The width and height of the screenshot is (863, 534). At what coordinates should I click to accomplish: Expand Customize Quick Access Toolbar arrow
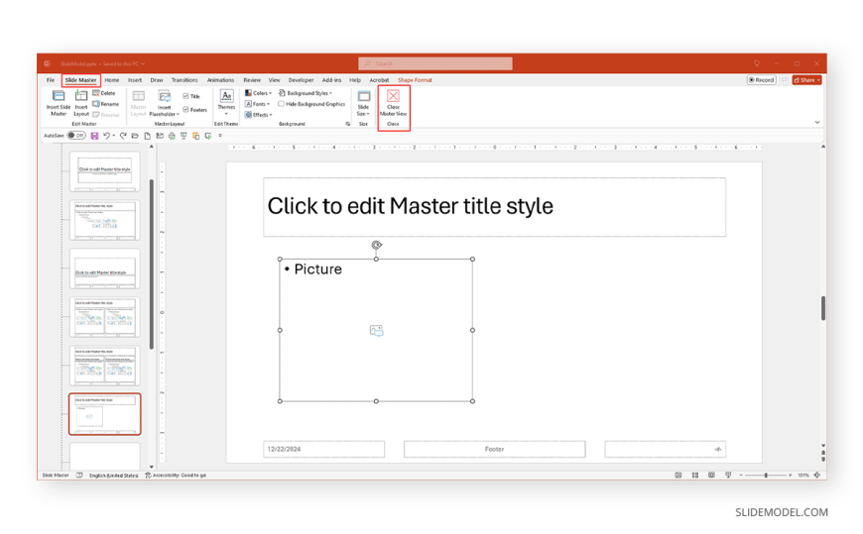point(220,136)
